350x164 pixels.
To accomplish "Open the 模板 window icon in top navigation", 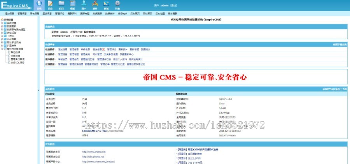I will [x=73, y=3].
